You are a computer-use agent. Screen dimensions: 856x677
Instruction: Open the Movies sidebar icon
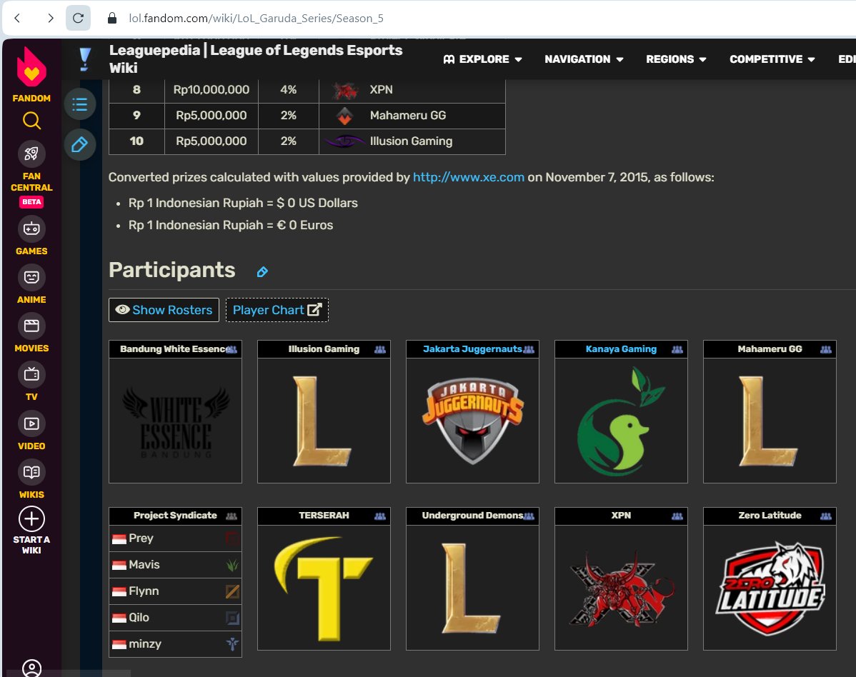31,326
